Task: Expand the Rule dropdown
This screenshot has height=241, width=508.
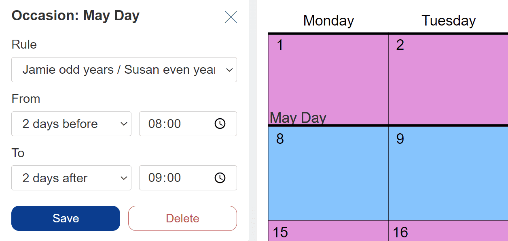Action: coord(124,70)
